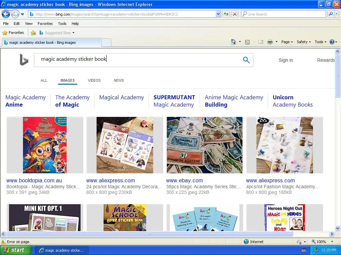Screen dimensions: 341x255
Task: Click the Sign in link
Action: [x=286, y=60]
